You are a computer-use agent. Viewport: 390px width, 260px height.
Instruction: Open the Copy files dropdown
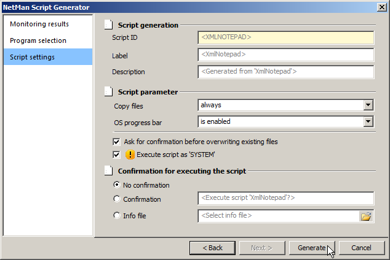click(368, 105)
